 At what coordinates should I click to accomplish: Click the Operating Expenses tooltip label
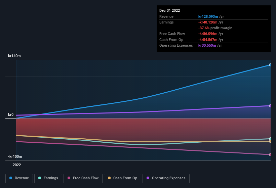176,45
